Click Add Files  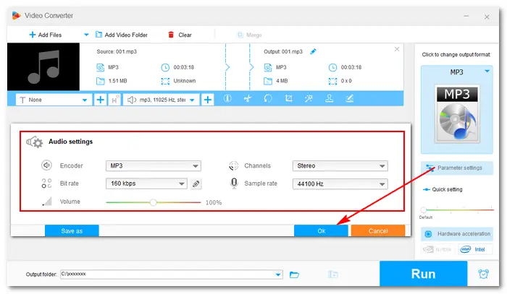point(45,35)
